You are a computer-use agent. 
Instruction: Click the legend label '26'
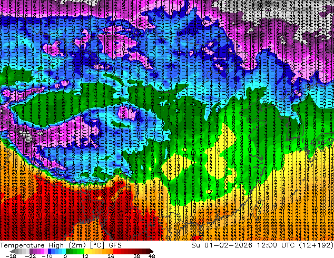click(111, 256)
